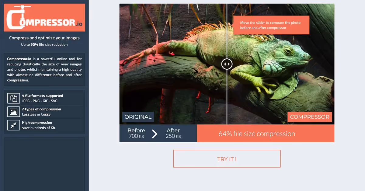This screenshot has height=191, width=365.
Task: Click "4 file formats supported" text
Action: pos(43,95)
